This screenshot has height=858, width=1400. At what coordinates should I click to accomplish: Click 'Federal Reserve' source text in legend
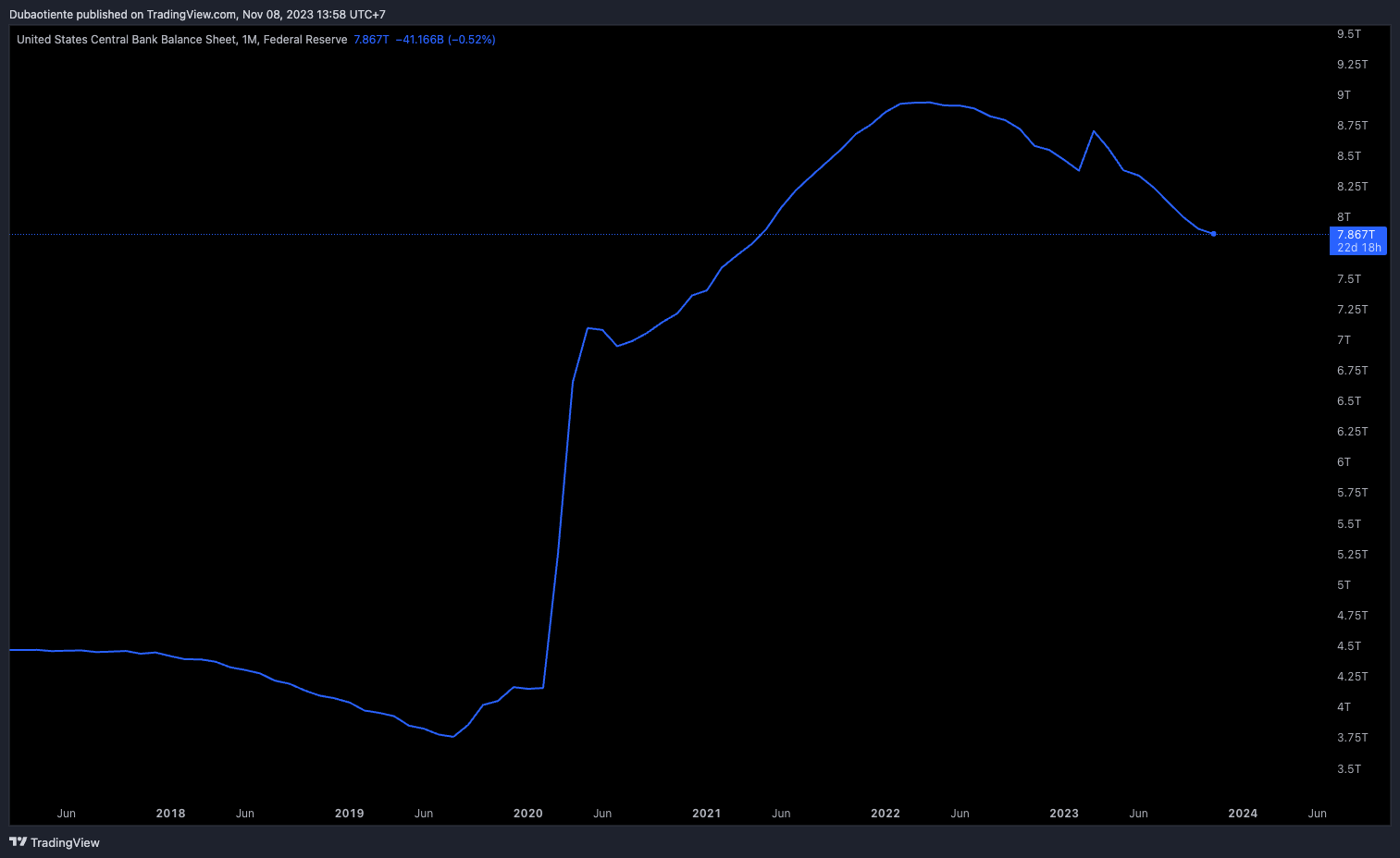(305, 40)
